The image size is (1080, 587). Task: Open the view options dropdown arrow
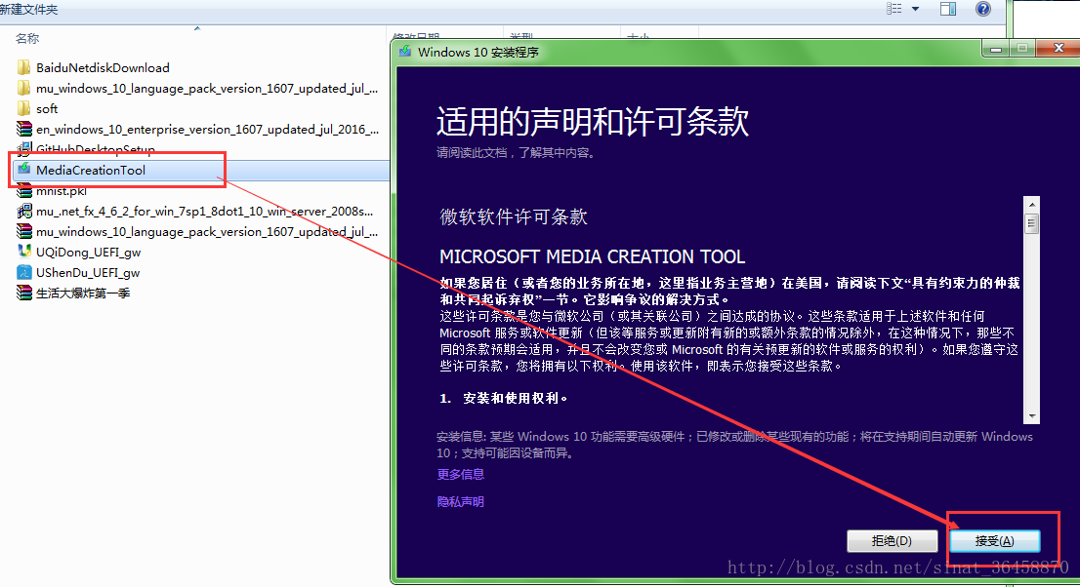click(915, 9)
